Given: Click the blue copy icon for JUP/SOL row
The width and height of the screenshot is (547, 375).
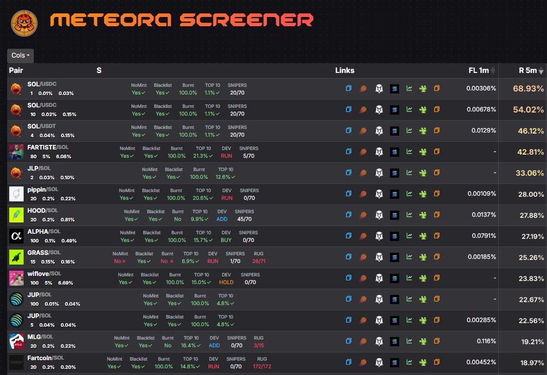Looking at the screenshot, I should pos(348,298).
